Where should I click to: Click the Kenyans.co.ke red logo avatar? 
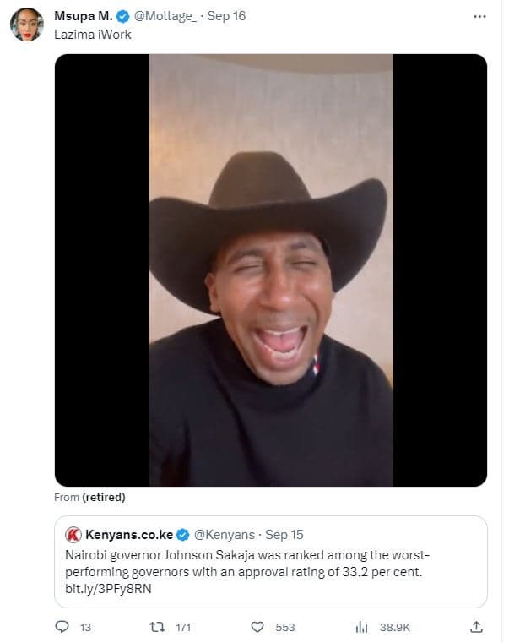[73, 535]
